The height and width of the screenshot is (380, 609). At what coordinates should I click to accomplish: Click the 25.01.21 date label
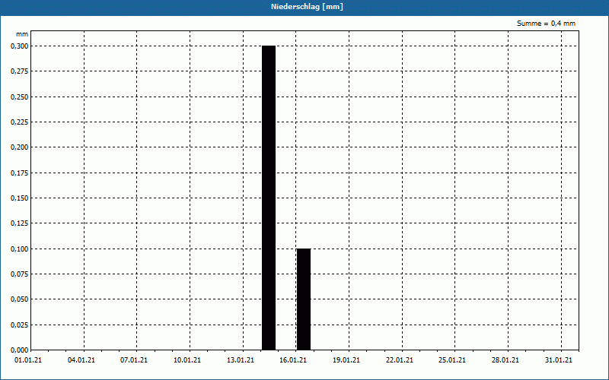(x=452, y=360)
